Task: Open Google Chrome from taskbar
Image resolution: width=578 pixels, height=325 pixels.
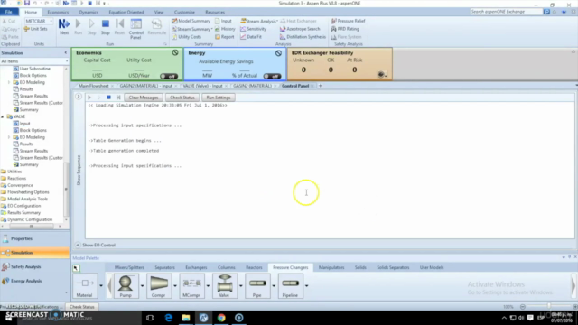Action: 221,318
